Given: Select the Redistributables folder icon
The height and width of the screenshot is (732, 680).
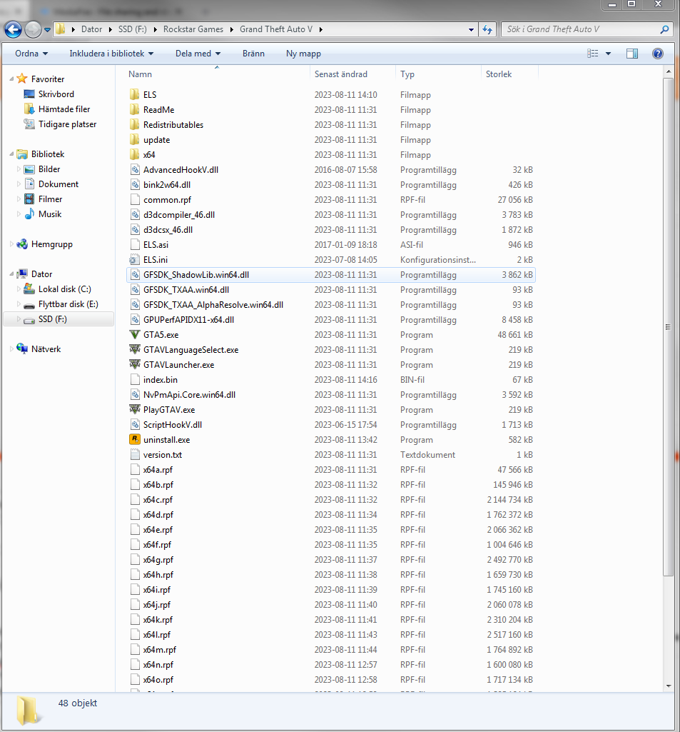Looking at the screenshot, I should coord(134,124).
